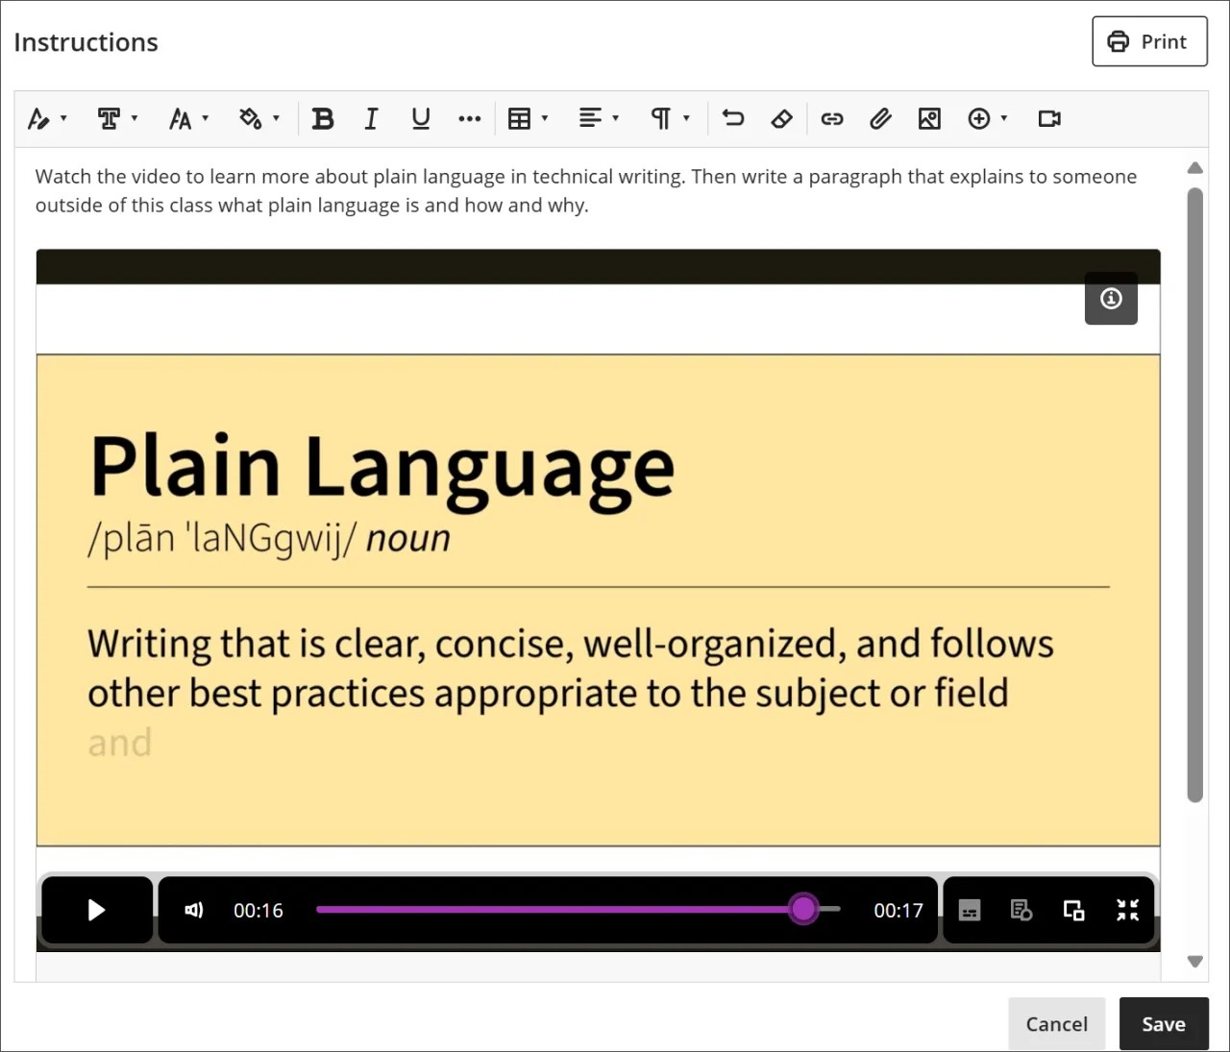Apply italic formatting

click(x=371, y=118)
